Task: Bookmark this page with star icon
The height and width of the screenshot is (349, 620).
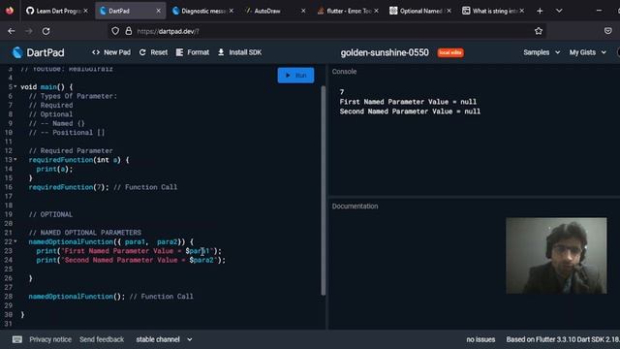Action: 539,31
